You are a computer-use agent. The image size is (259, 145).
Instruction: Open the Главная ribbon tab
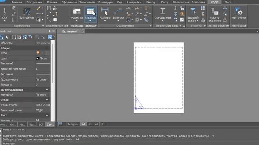(x=17, y=2)
